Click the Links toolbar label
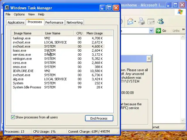This screenshot has width=187, height=140. (176, 31)
